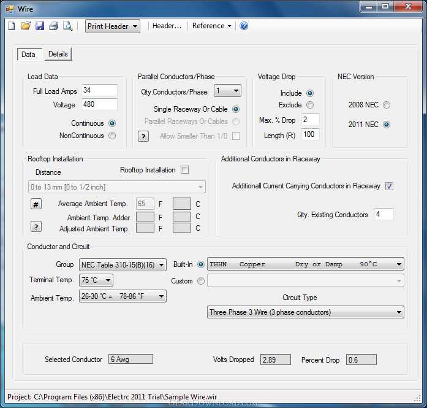Save the project with the floppy disk icon
The width and height of the screenshot is (427, 408).
click(x=40, y=26)
